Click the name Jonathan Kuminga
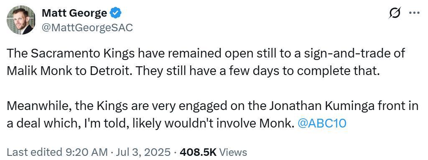 point(320,106)
